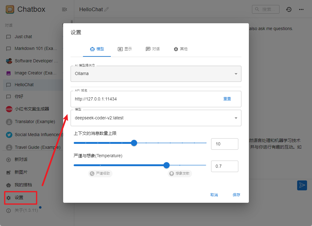Click the info icon for 关于
Viewport: 312px width, 226px height.
[9, 211]
